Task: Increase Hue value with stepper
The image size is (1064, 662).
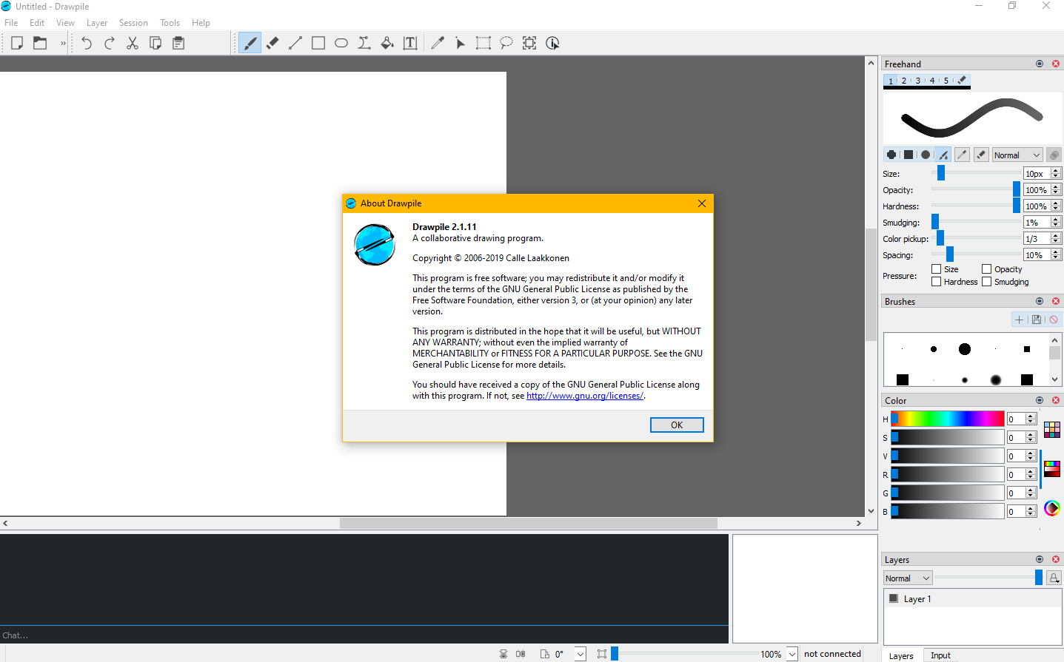Action: click(x=1031, y=416)
